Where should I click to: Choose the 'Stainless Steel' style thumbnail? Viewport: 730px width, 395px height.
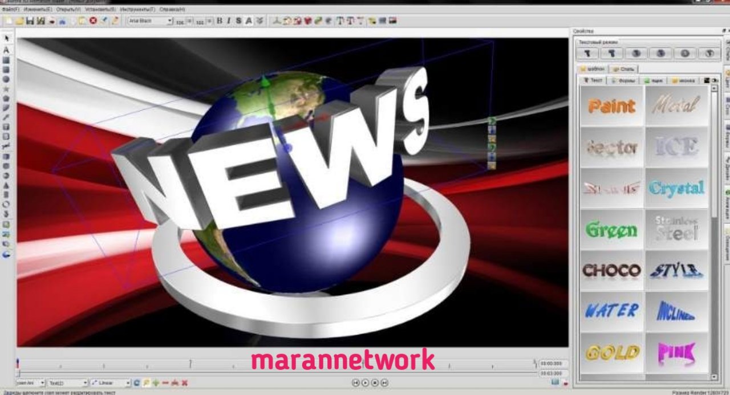coord(676,229)
